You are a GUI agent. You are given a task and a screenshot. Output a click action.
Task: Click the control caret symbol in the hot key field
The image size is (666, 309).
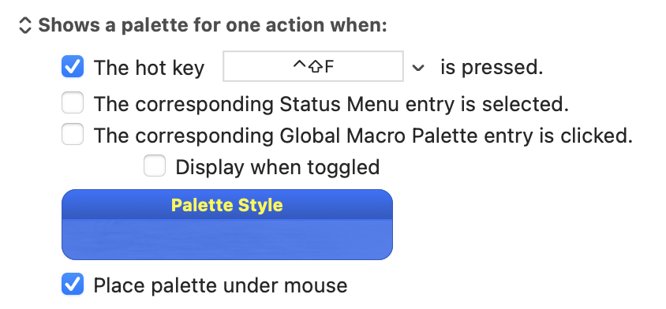point(299,65)
